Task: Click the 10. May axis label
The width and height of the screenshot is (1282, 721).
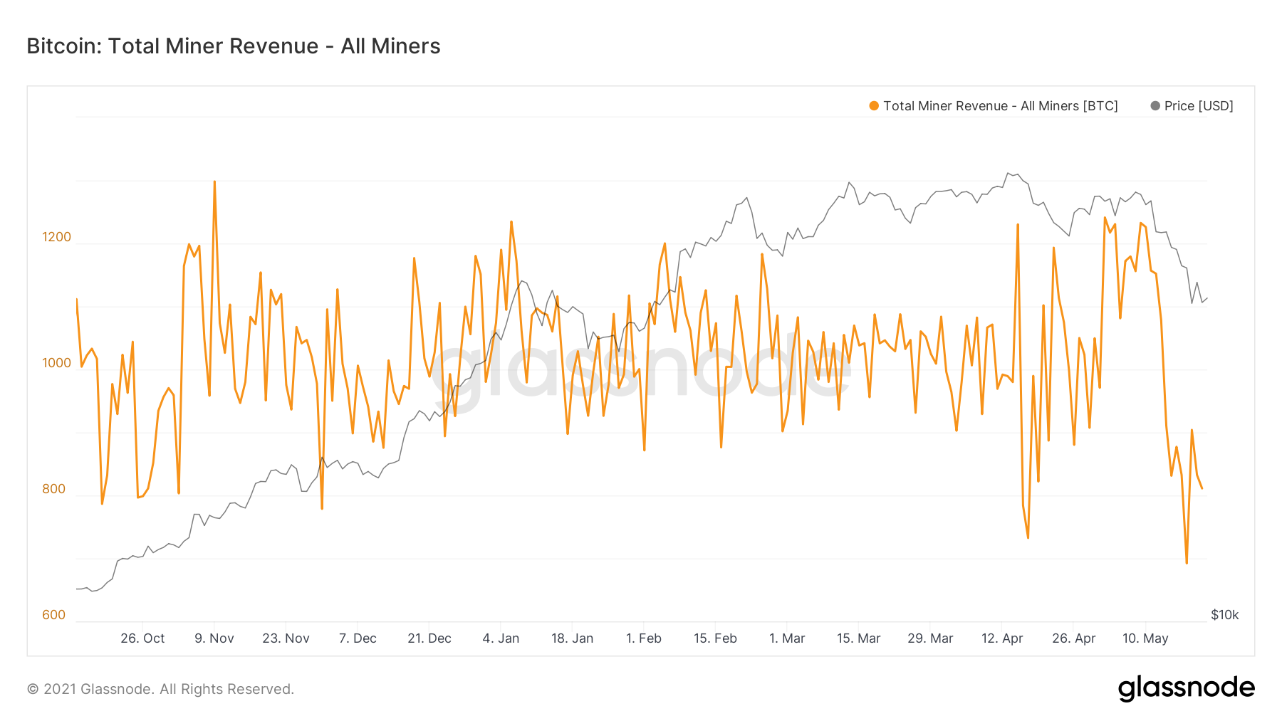Action: [1145, 638]
